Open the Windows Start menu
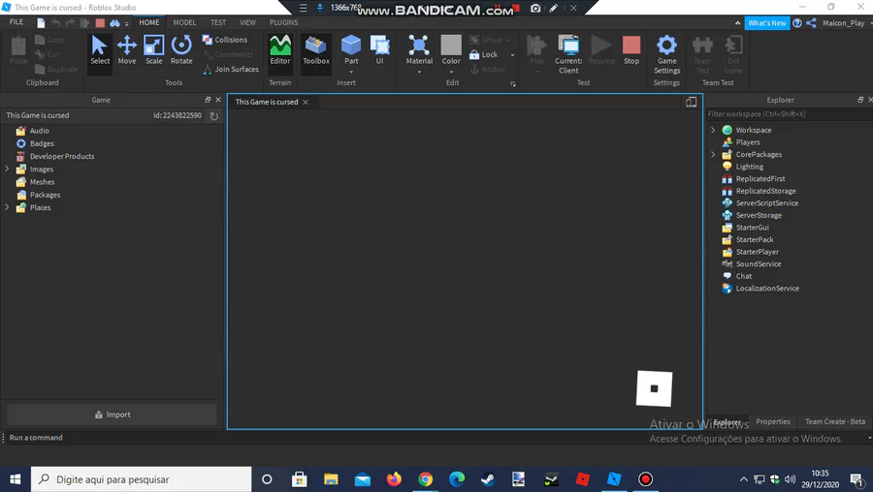 (15, 479)
